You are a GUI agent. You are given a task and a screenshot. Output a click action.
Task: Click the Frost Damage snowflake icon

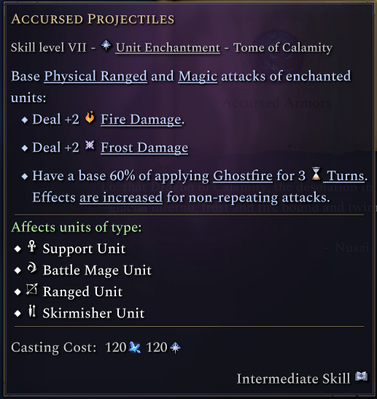[x=90, y=145]
